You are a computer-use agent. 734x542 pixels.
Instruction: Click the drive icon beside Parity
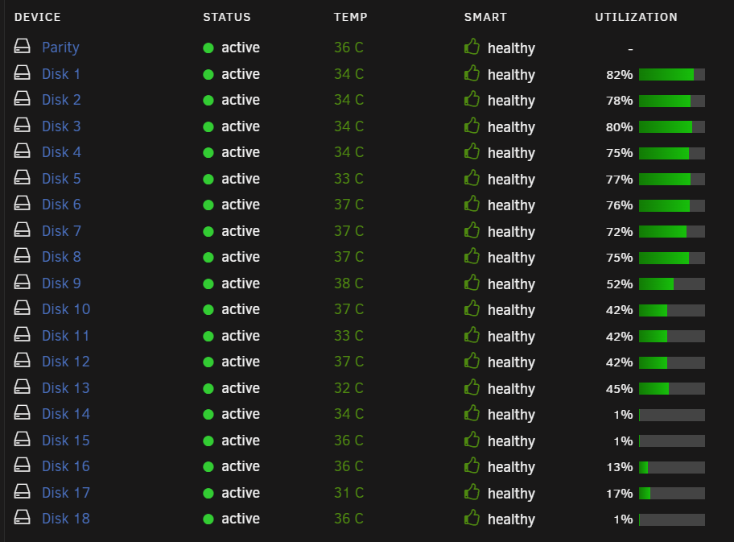click(22, 47)
